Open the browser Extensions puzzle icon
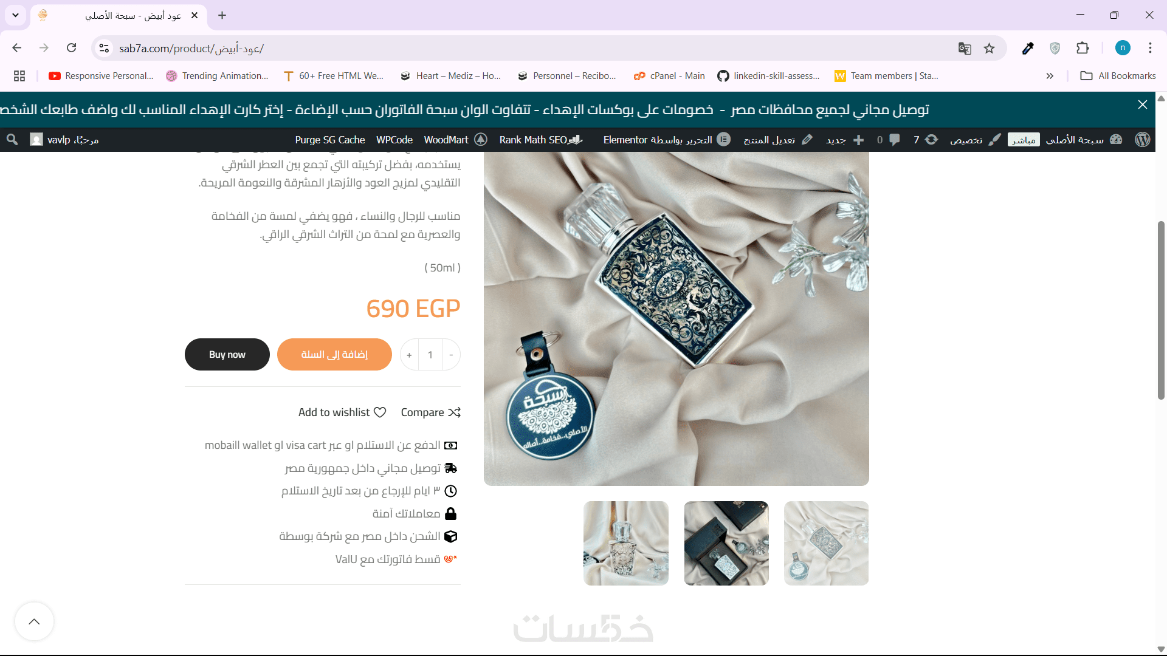Image resolution: width=1167 pixels, height=656 pixels. (1083, 48)
